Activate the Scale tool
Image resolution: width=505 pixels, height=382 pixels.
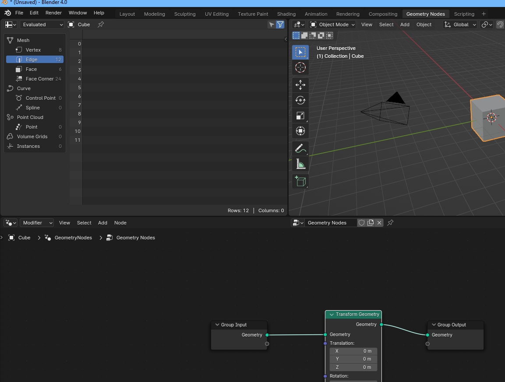coord(300,116)
